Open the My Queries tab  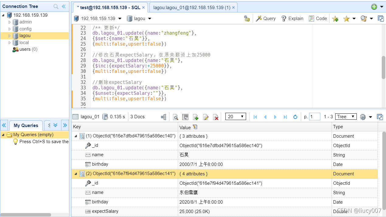[26, 125]
